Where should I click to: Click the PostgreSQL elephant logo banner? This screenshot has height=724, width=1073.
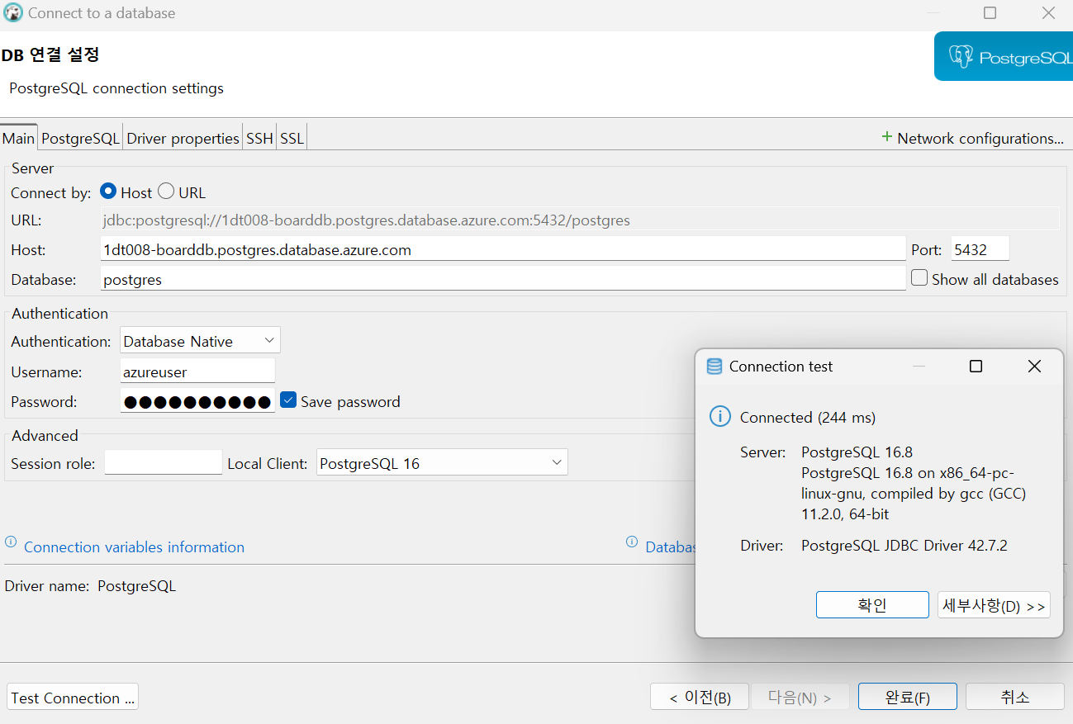coord(1004,56)
